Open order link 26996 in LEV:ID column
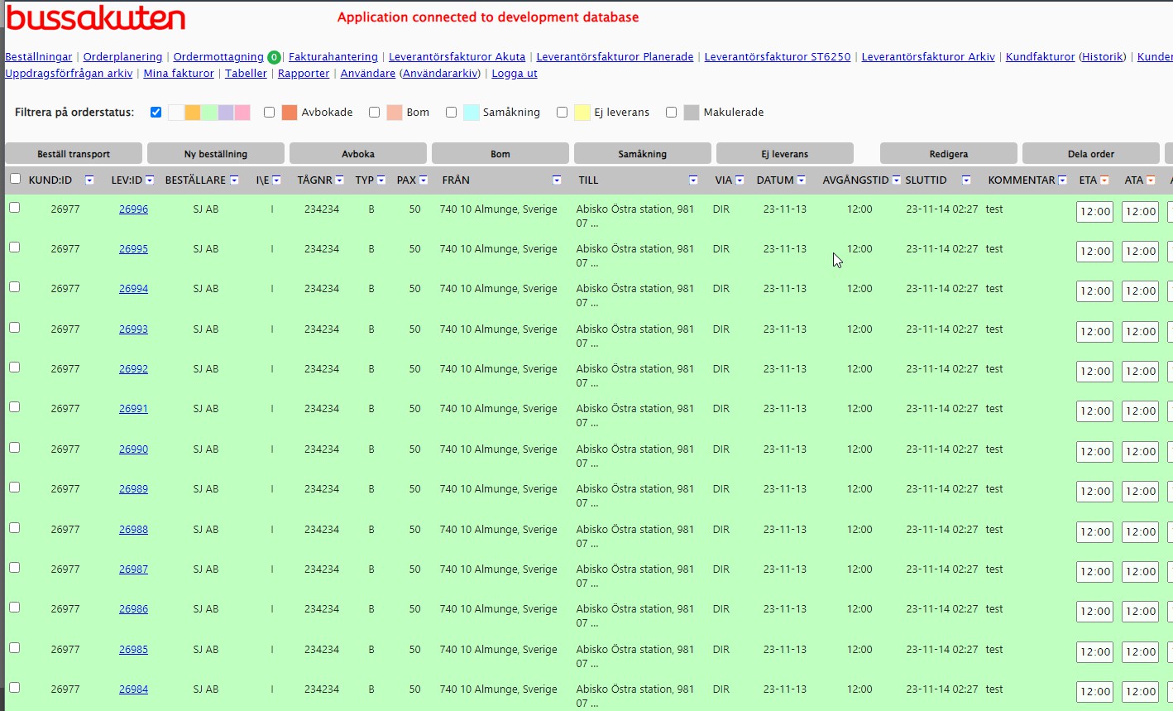This screenshot has width=1173, height=711. [133, 209]
